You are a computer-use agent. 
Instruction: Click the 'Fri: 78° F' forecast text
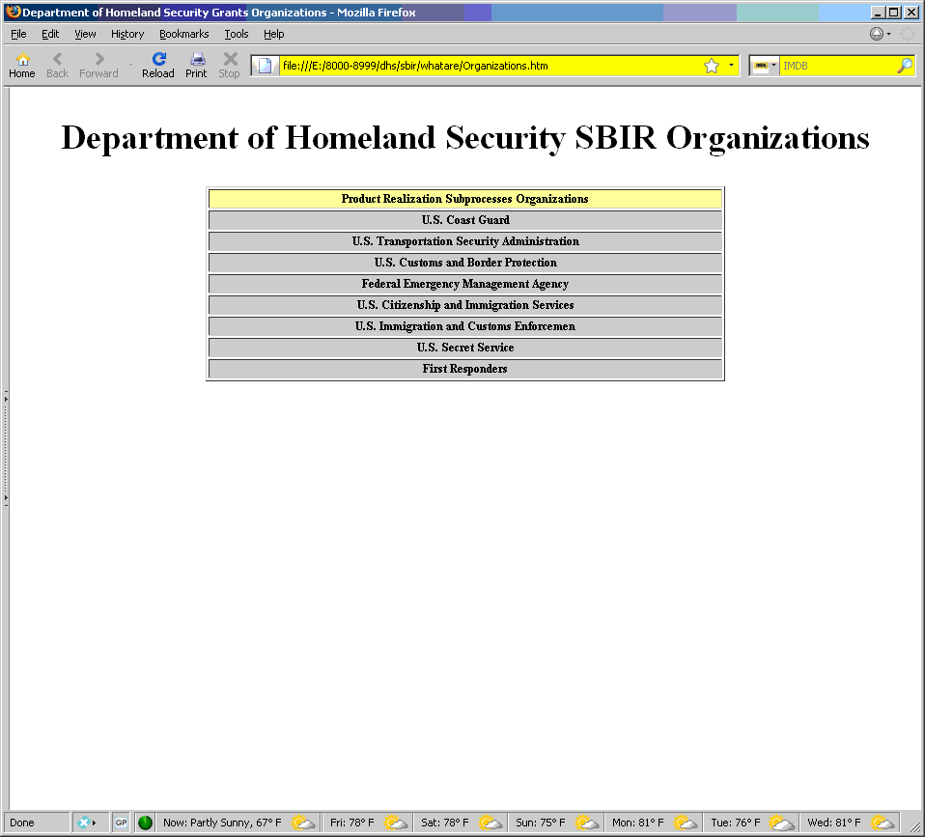point(352,823)
